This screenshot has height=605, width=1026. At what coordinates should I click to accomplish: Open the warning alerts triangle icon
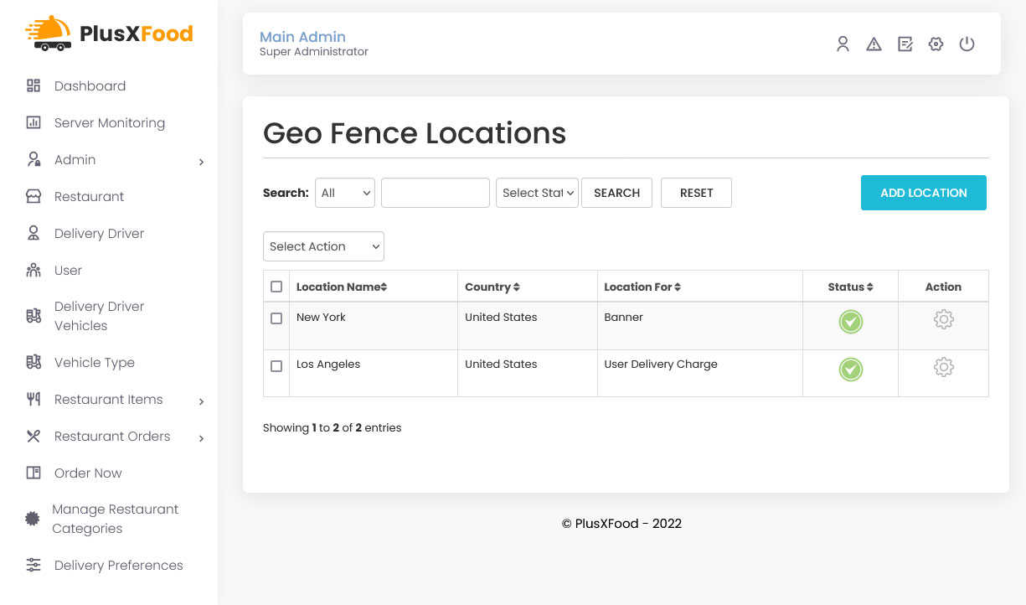(x=874, y=44)
